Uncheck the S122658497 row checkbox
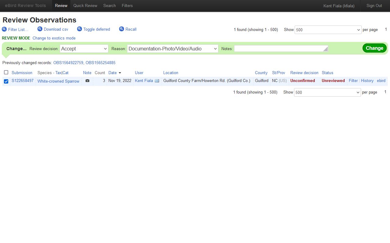Screen dimensions: 390x243 click(x=6, y=81)
